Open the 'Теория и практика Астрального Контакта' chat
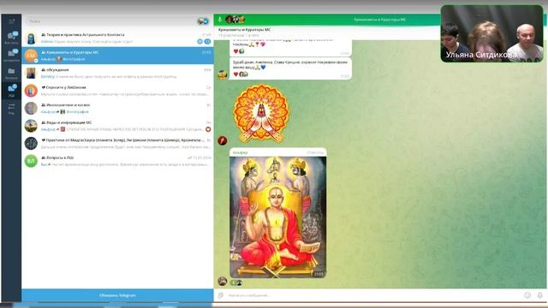This screenshot has width=548, height=308. (x=117, y=38)
